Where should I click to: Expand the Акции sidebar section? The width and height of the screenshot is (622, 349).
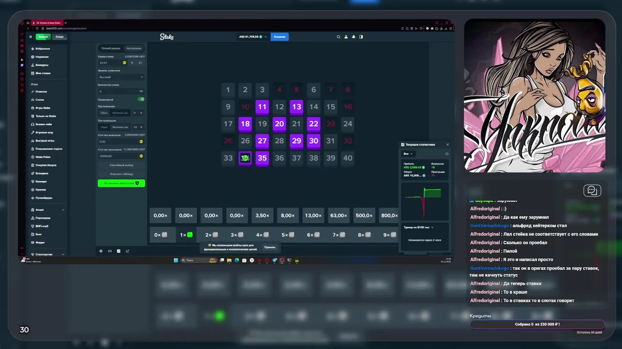coord(47,210)
